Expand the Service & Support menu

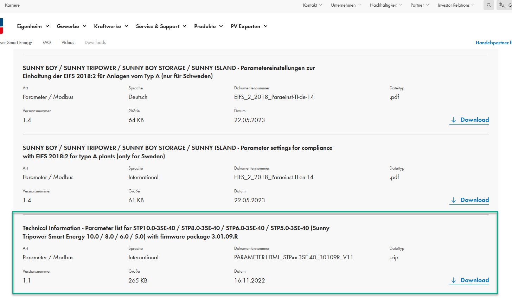tap(161, 26)
